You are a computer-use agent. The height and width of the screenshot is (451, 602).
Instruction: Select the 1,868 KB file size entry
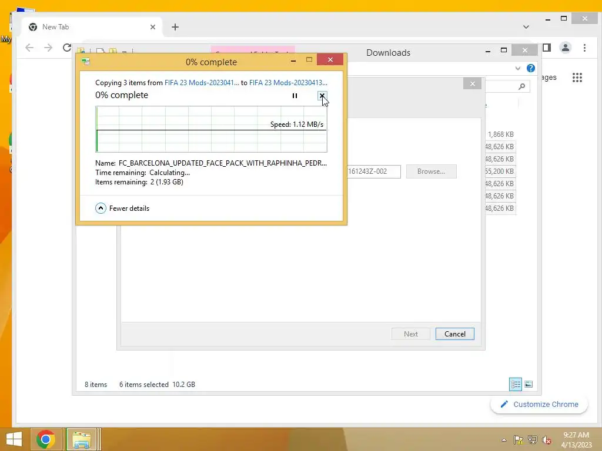click(501, 134)
